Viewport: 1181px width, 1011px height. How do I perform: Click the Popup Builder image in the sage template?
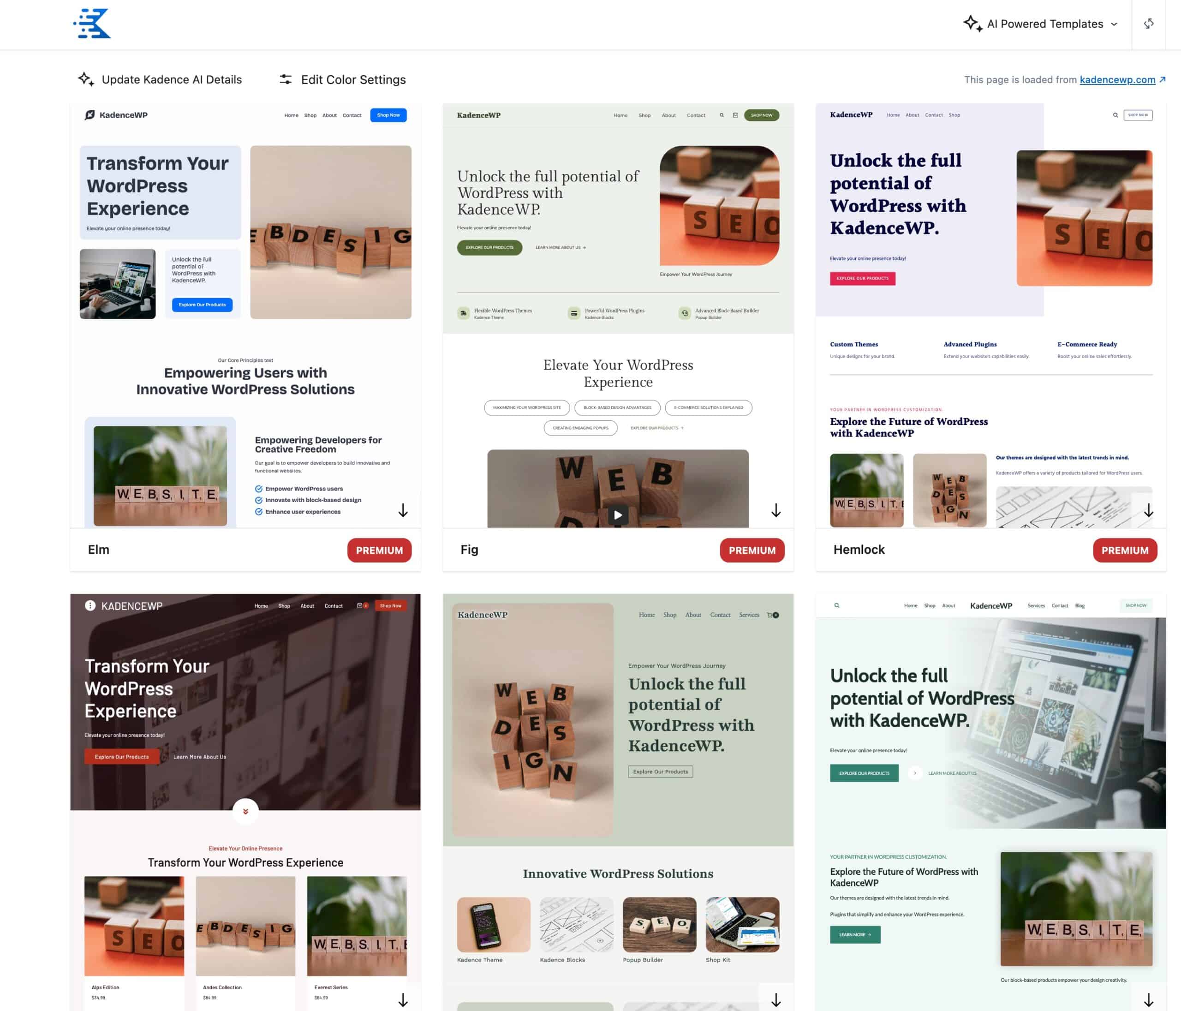click(x=659, y=924)
